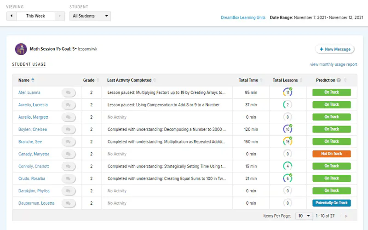This screenshot has width=368, height=230.
Task: Go to next week arrow
Action: (x=60, y=16)
